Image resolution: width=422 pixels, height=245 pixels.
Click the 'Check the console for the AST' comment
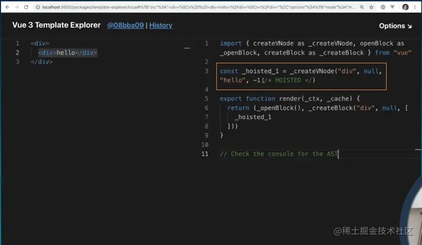point(279,154)
